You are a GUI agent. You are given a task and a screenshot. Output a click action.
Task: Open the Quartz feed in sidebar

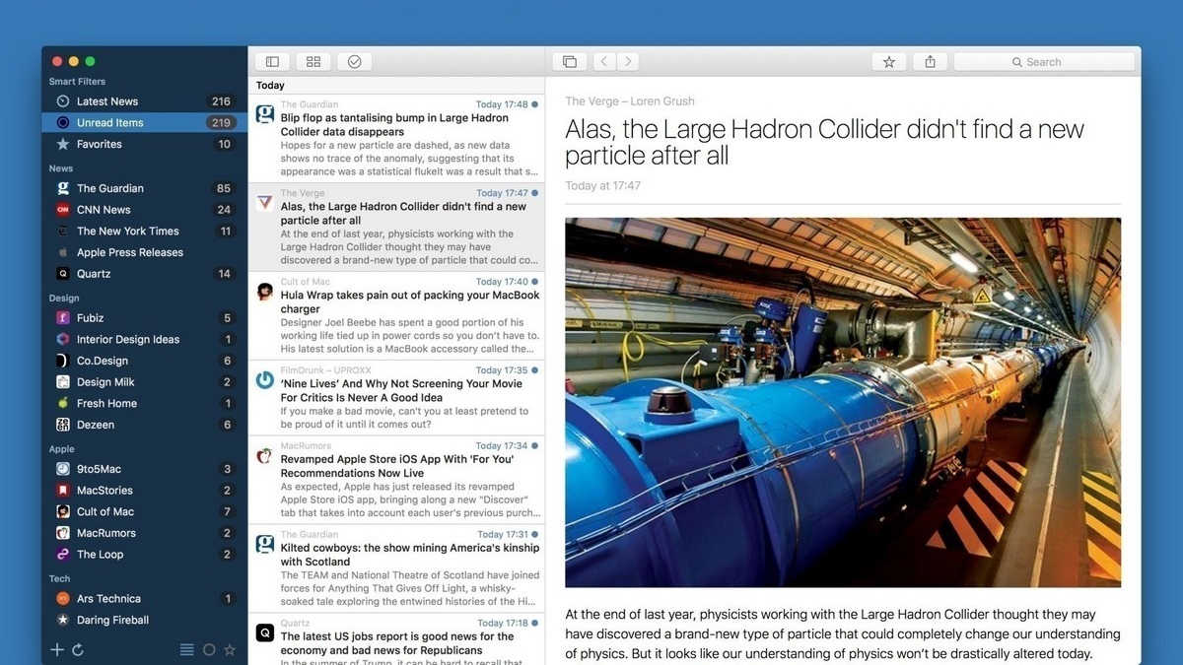144,274
